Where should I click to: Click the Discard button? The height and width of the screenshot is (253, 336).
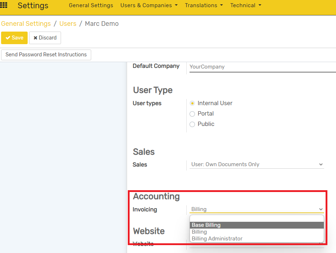pyautogui.click(x=45, y=38)
